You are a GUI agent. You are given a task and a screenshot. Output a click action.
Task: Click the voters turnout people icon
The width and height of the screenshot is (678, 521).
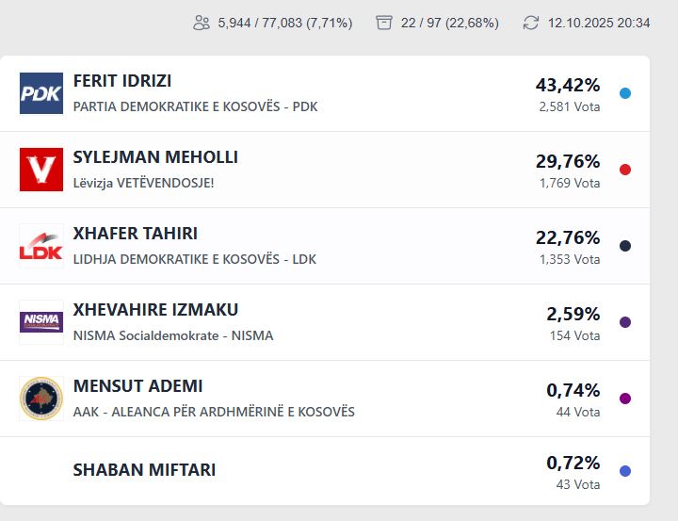[202, 23]
